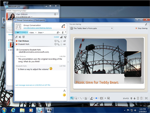
Task: Go to next slide arrow
Action: [134, 98]
